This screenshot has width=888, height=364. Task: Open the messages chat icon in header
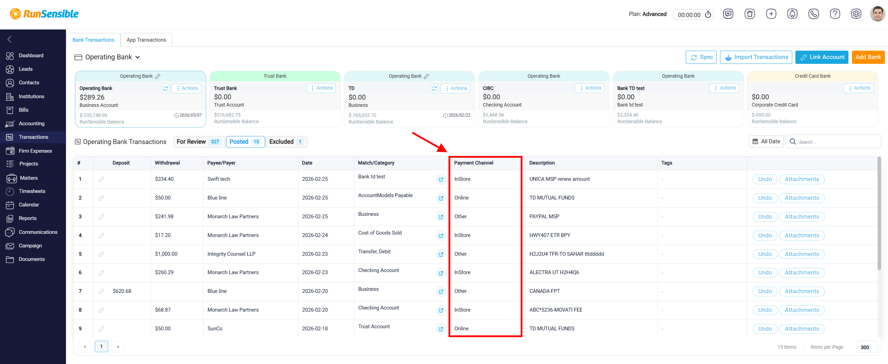pyautogui.click(x=728, y=14)
